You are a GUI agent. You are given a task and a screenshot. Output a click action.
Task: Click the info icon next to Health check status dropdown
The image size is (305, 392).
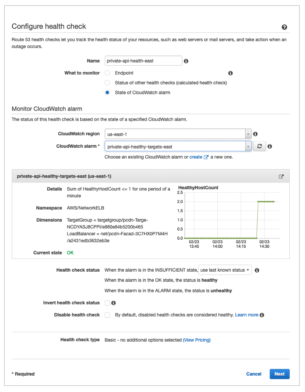pyautogui.click(x=257, y=270)
